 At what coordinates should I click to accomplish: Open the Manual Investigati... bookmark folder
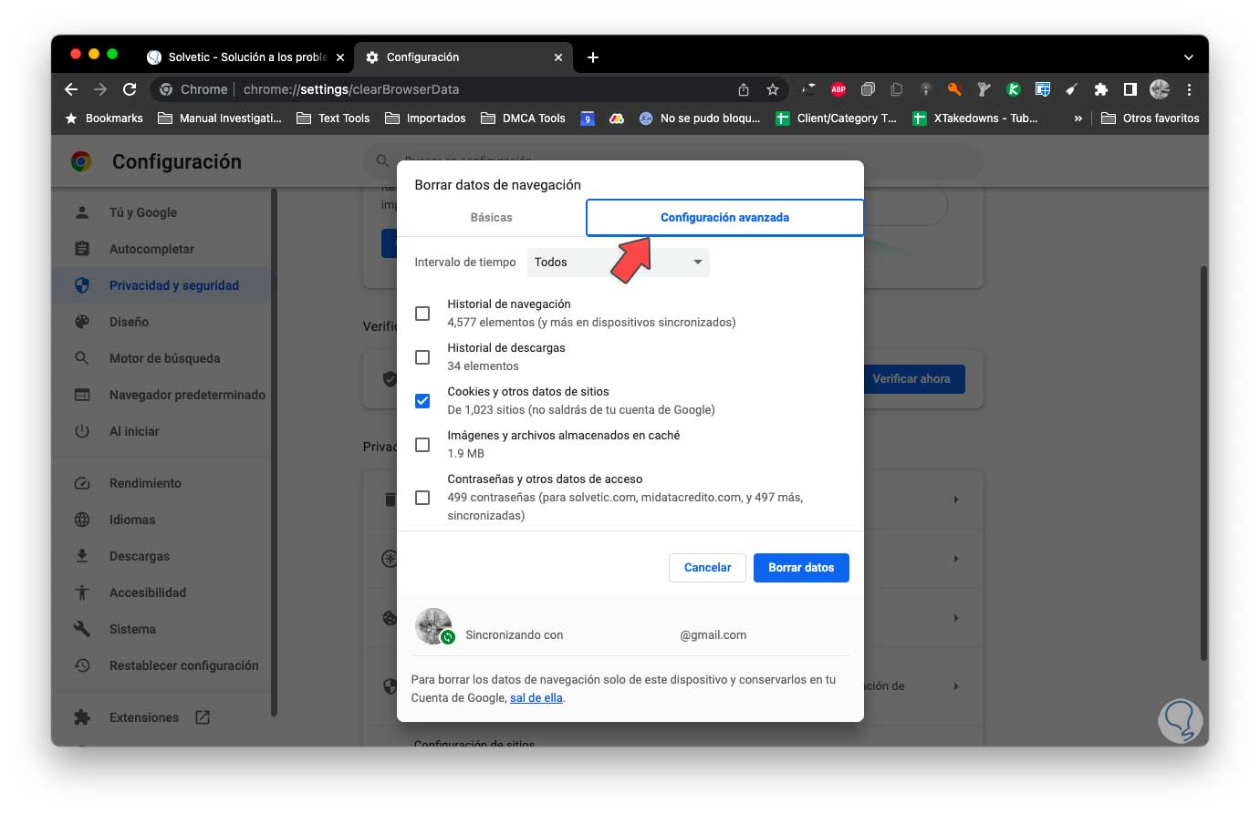tap(220, 118)
